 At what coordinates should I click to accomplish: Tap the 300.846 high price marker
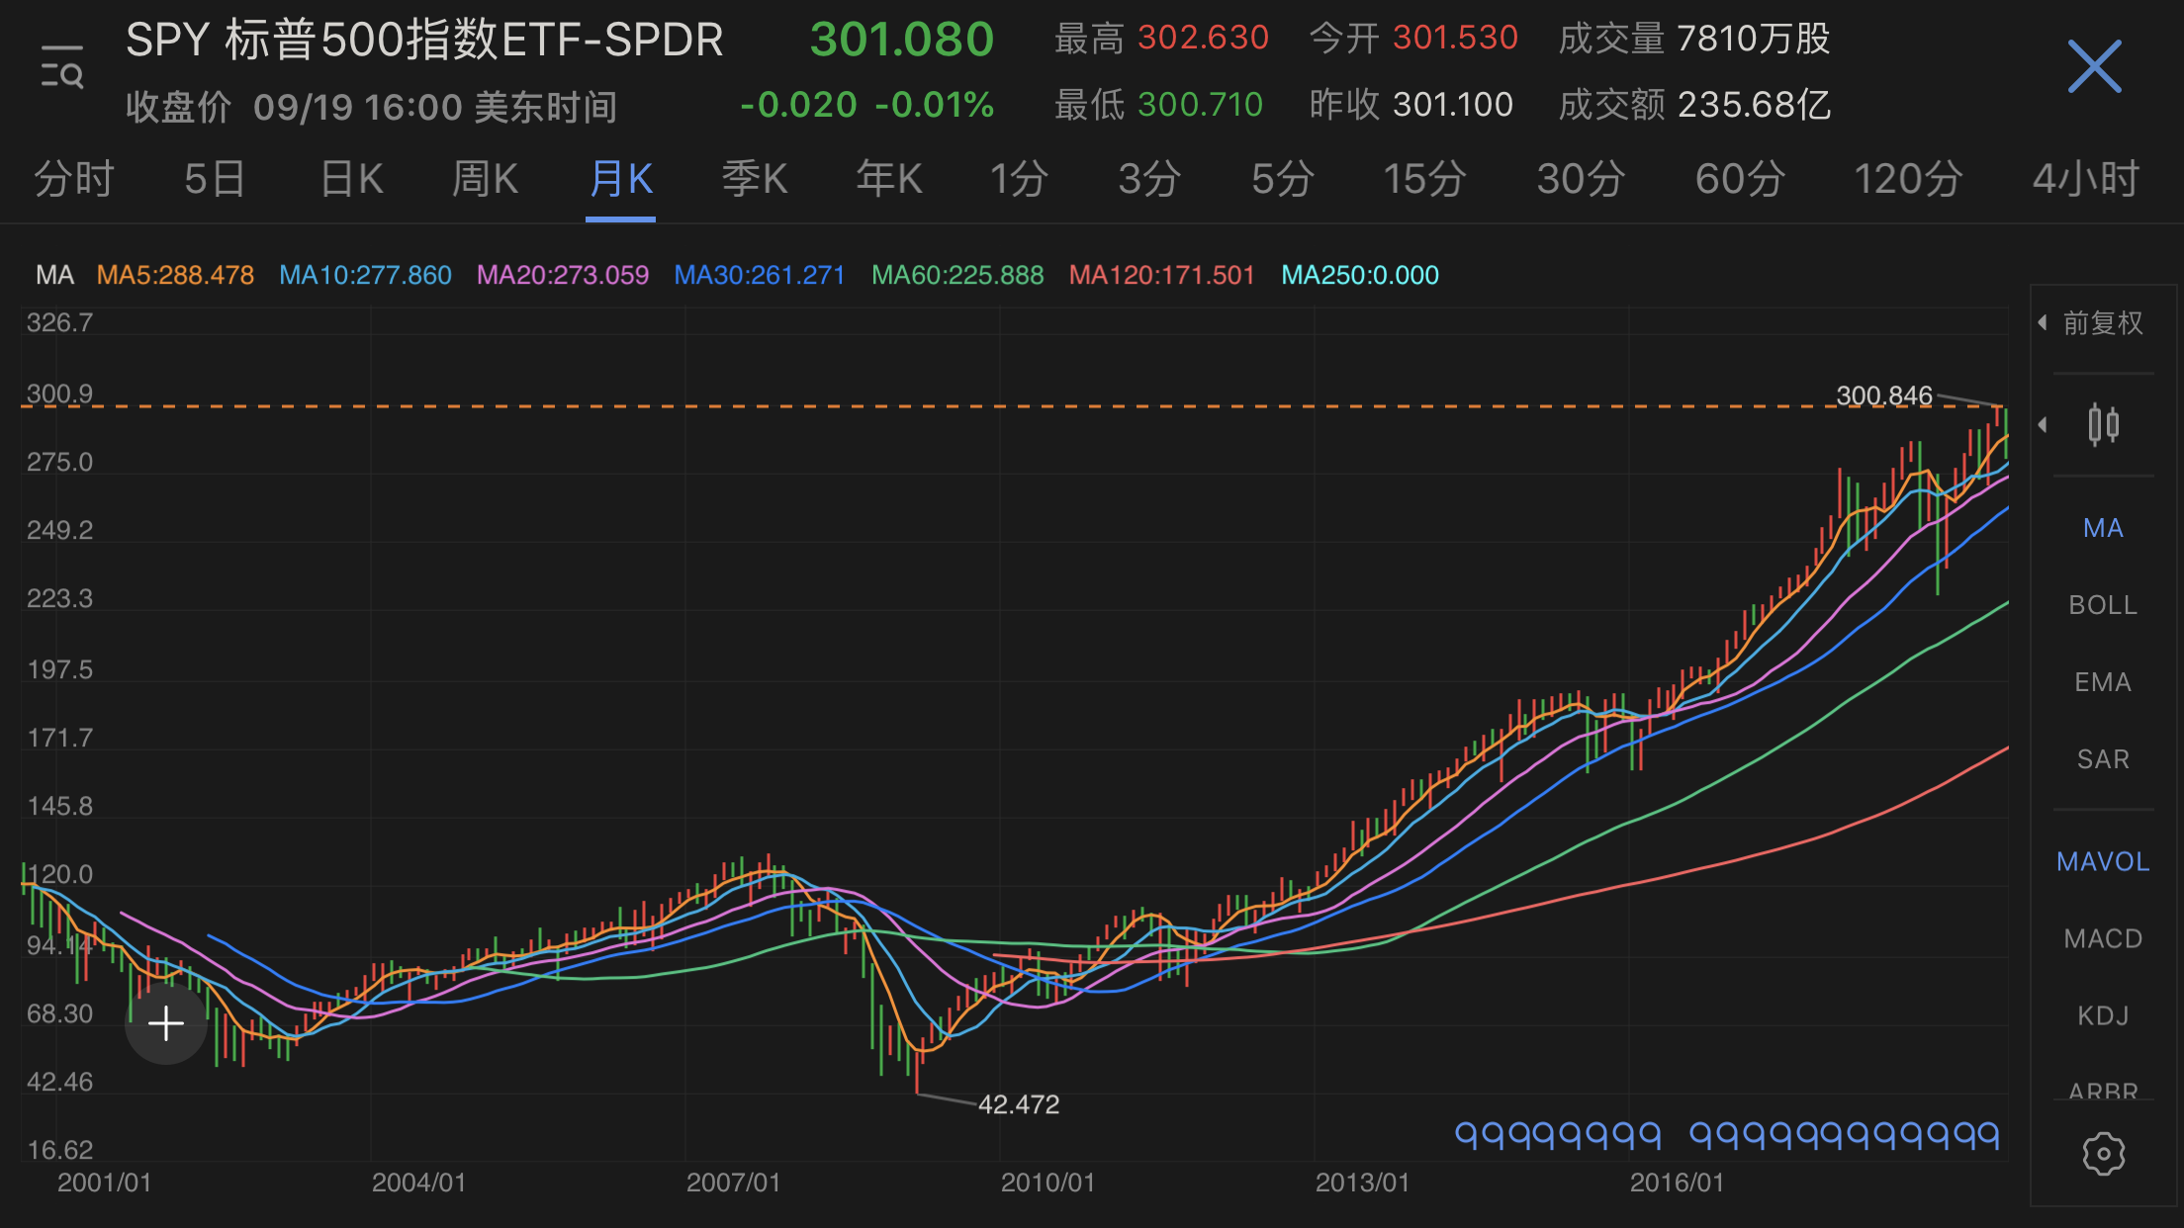tap(1883, 395)
